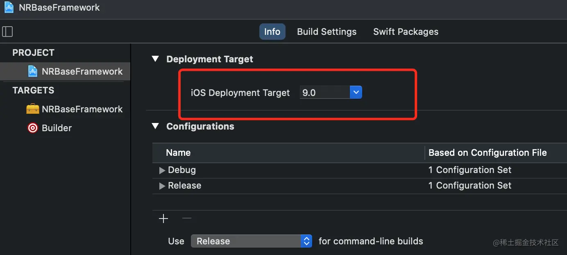Click the plus icon to add configuration
This screenshot has height=255, width=567.
pyautogui.click(x=163, y=219)
